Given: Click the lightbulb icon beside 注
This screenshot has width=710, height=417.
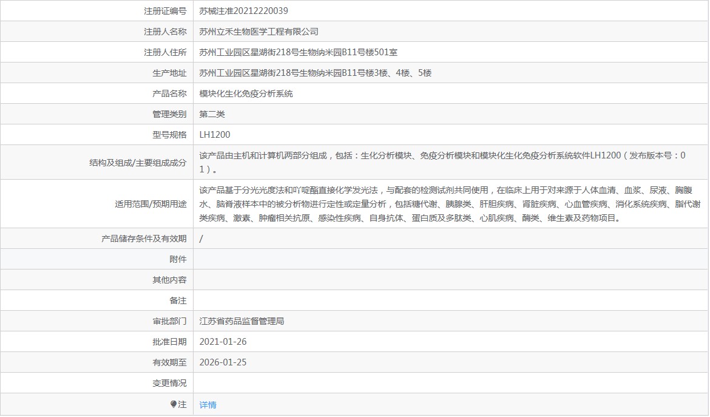Looking at the screenshot, I should 174,404.
